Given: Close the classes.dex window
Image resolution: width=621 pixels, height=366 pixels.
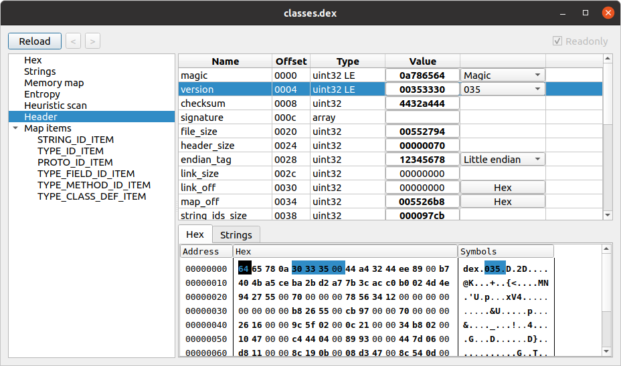Looking at the screenshot, I should click(x=608, y=13).
